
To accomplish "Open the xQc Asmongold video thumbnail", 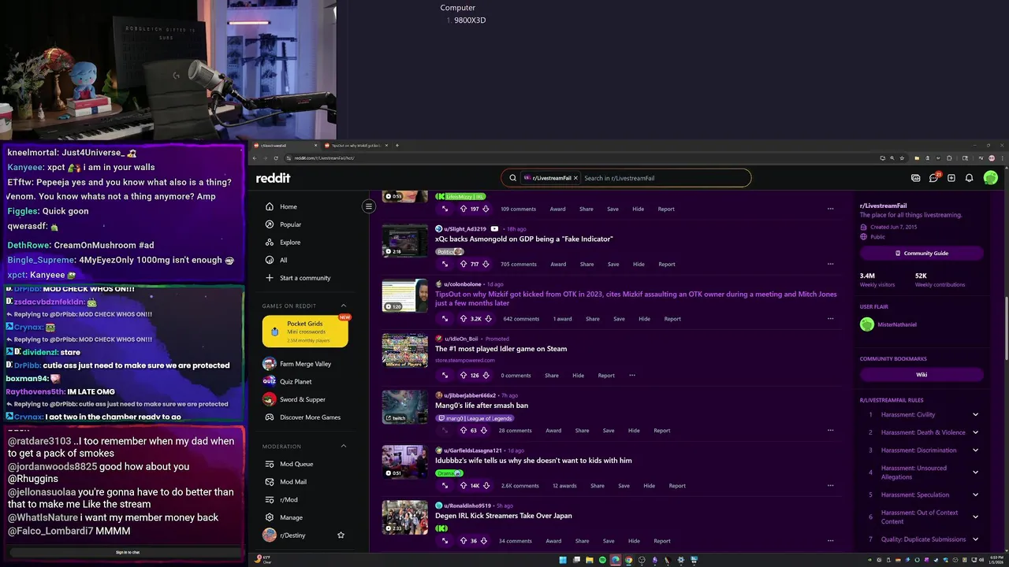I will (x=405, y=241).
